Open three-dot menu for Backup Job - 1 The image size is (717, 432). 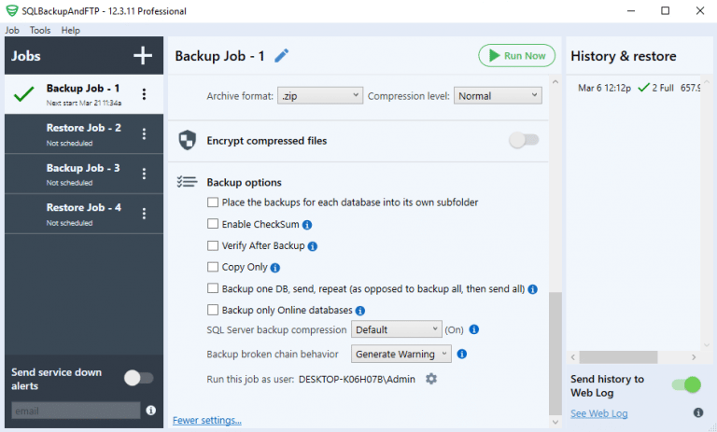(x=144, y=94)
